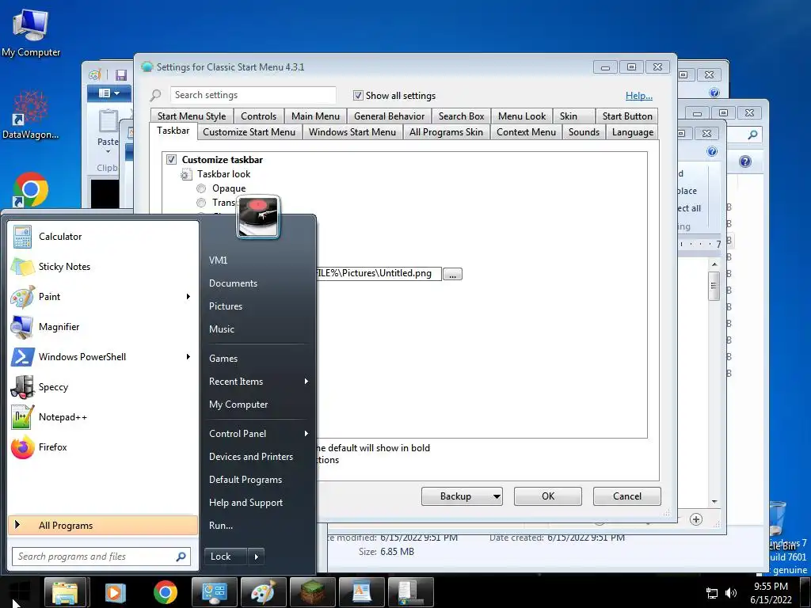The width and height of the screenshot is (811, 608).
Task: Open My Computer desktop icon
Action: tap(31, 33)
